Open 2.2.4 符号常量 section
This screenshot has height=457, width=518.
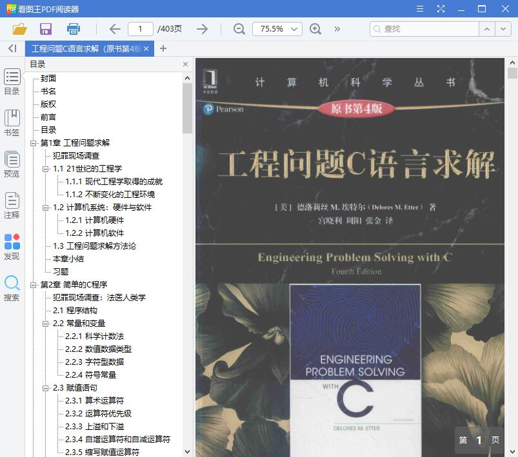(x=90, y=375)
